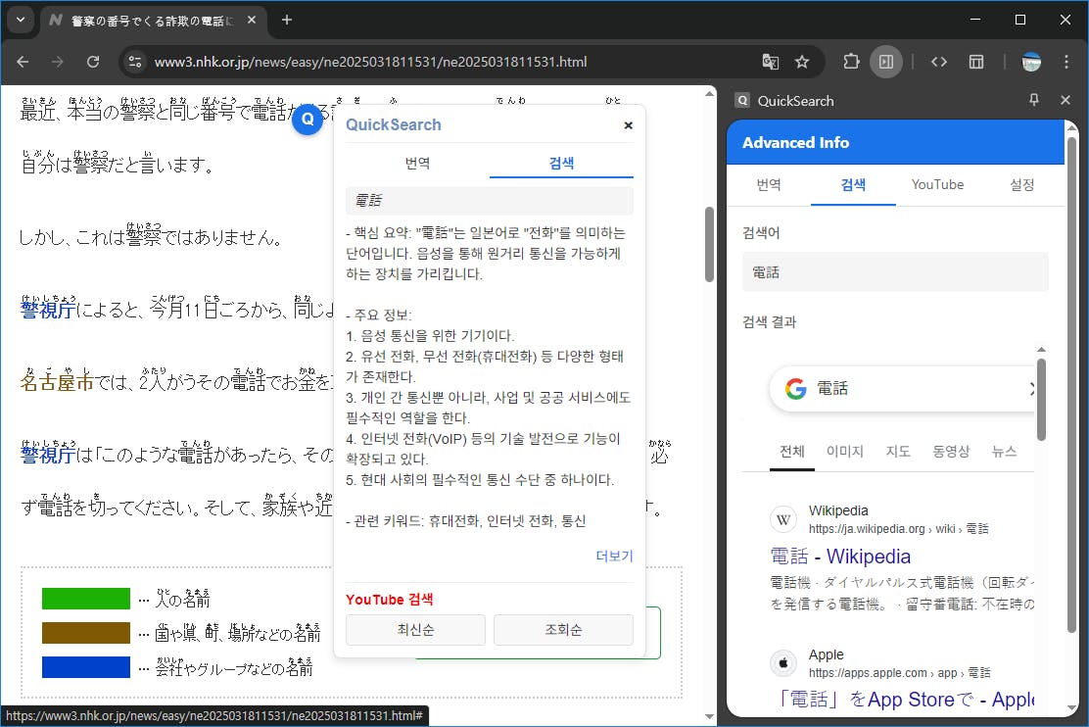Click the address bar URL

click(x=370, y=62)
